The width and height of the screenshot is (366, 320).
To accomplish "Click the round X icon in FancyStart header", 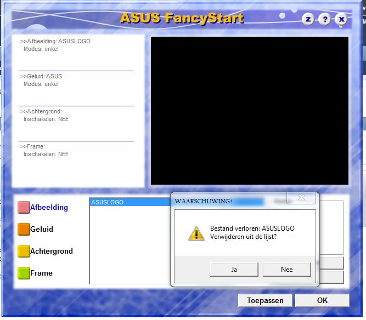I will pos(341,19).
